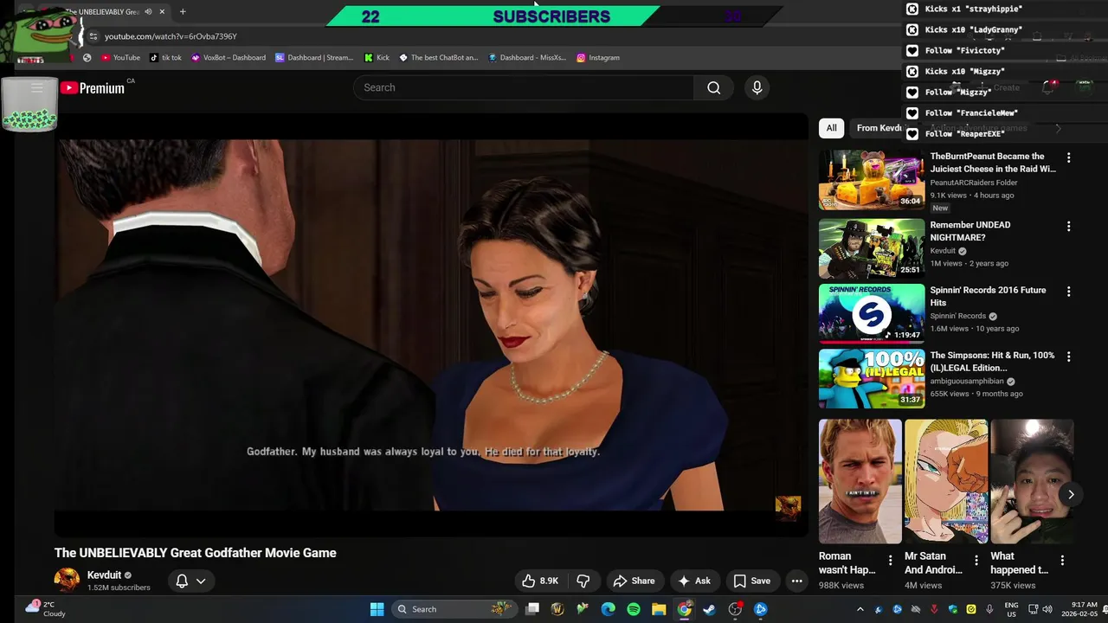Open options for Mr Satan short
1108x623 pixels.
click(976, 561)
